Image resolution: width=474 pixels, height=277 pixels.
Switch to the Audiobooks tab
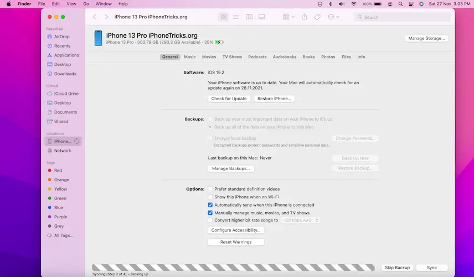285,57
